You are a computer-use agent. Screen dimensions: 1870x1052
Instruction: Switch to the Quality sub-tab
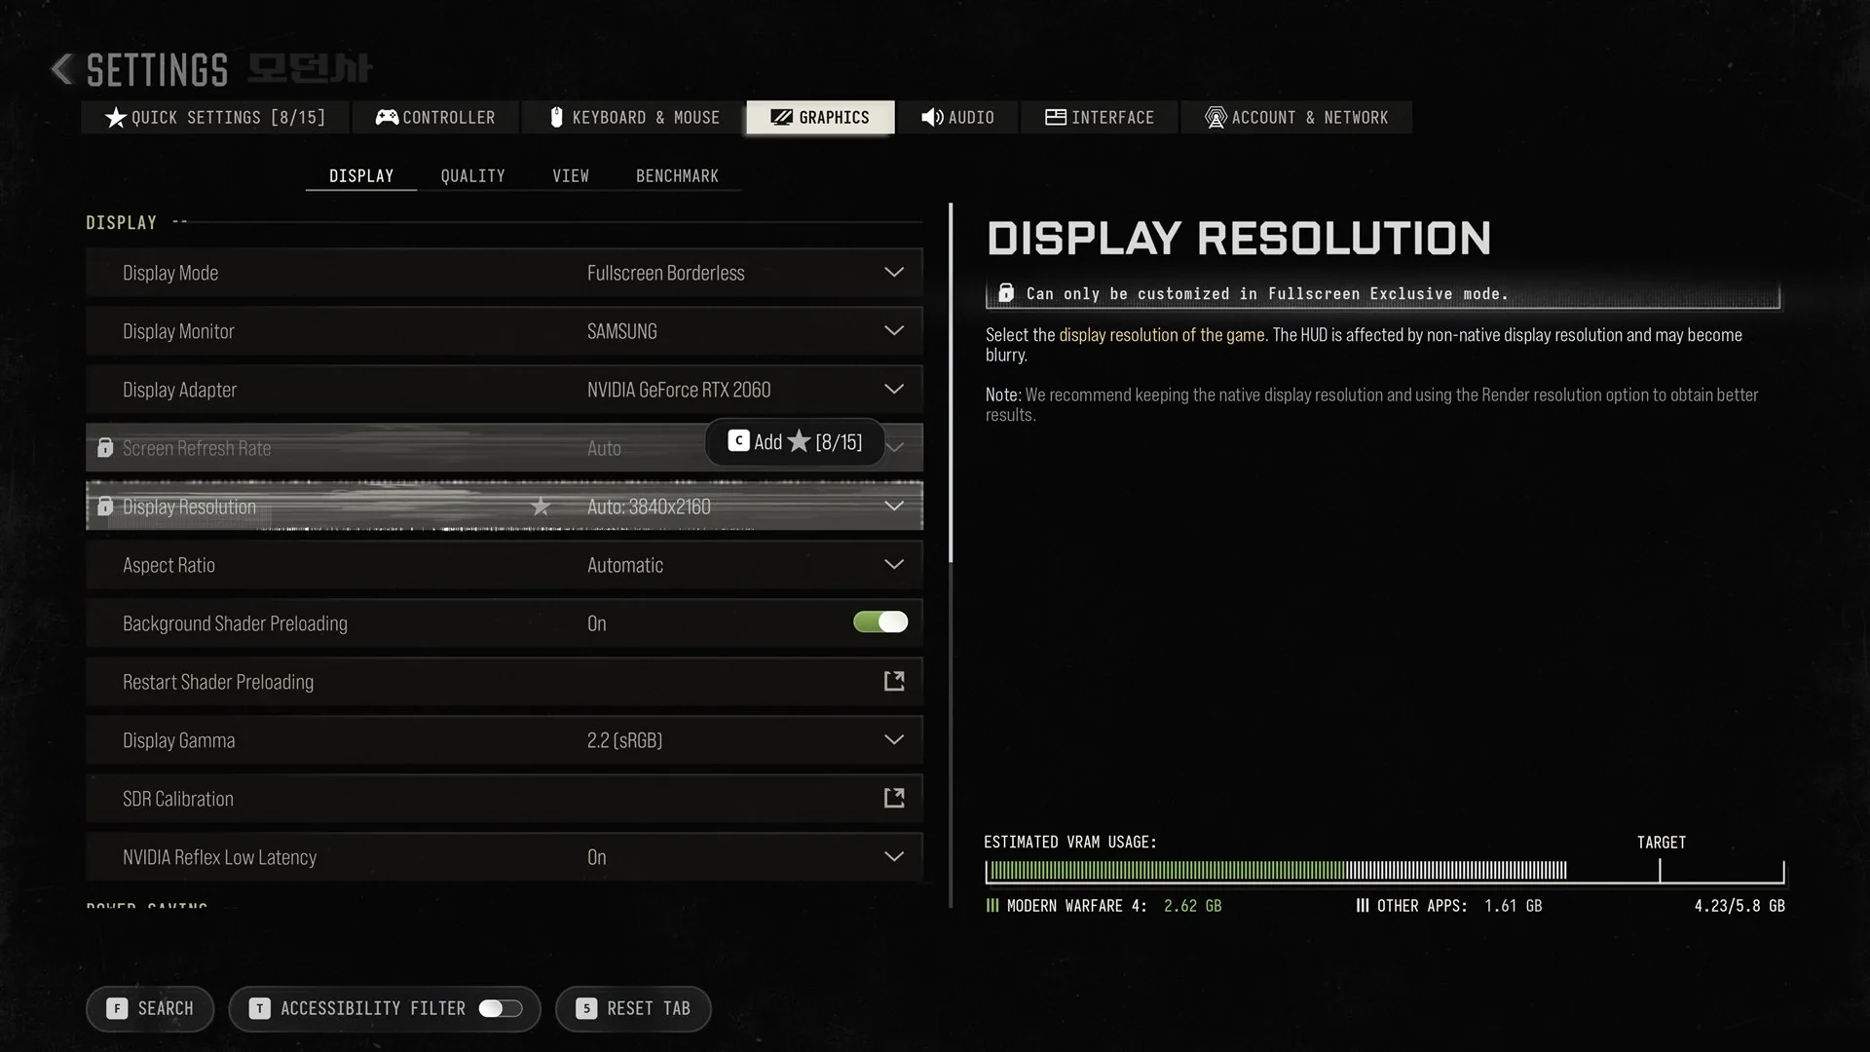click(x=472, y=175)
